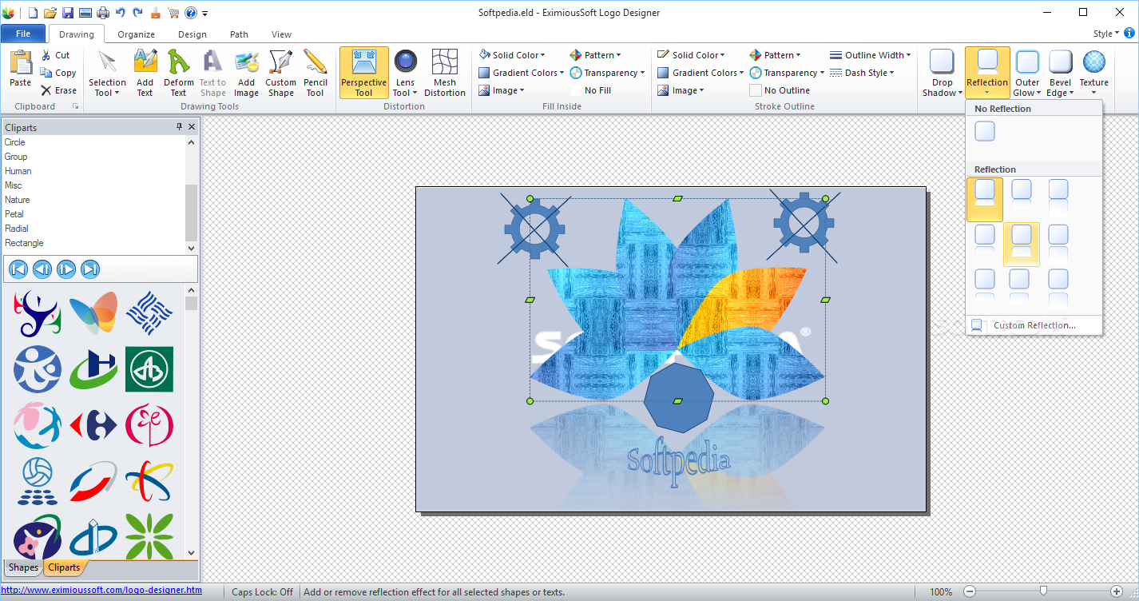The image size is (1139, 601).
Task: Click the Print icon in quick toolbar
Action: (103, 13)
